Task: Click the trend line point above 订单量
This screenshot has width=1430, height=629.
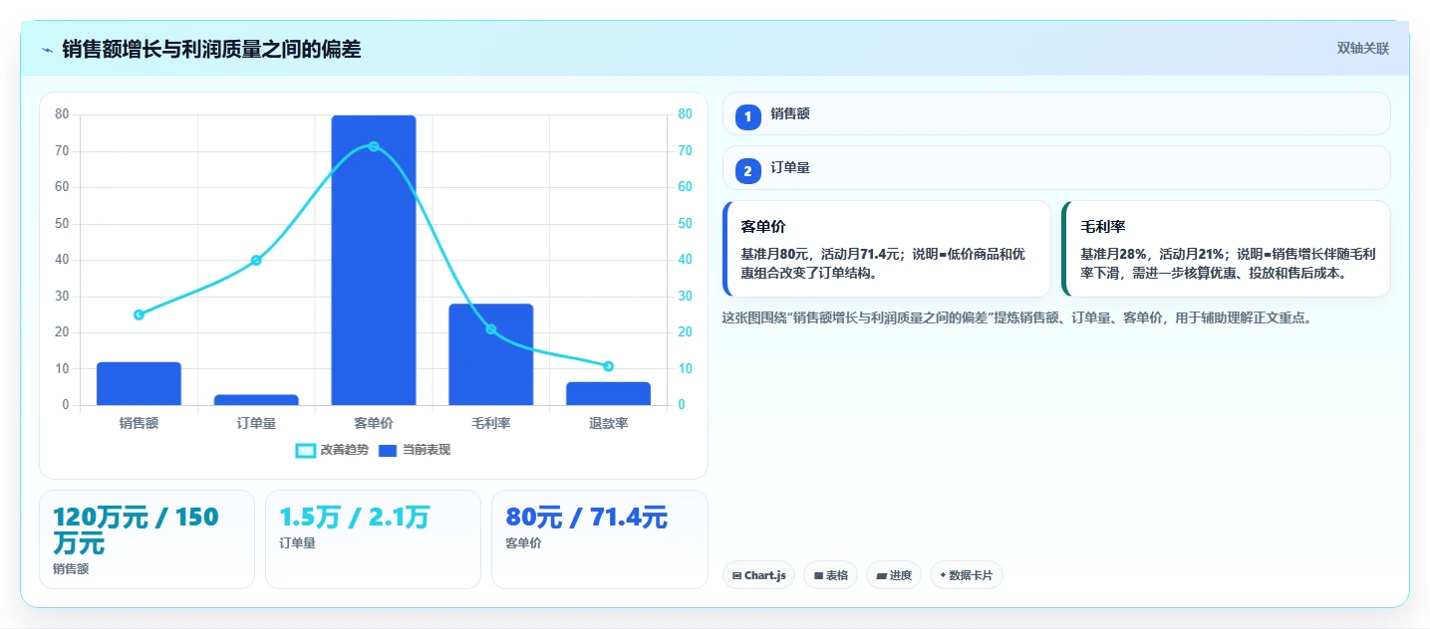Action: point(256,260)
